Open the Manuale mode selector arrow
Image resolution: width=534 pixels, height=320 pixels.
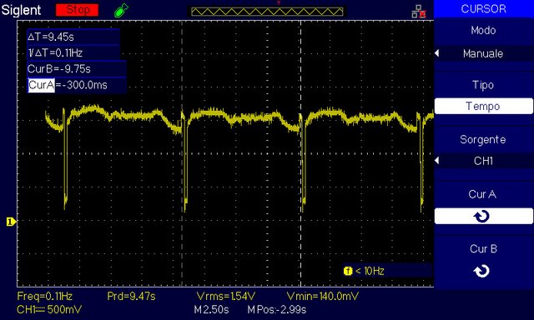tap(437, 53)
